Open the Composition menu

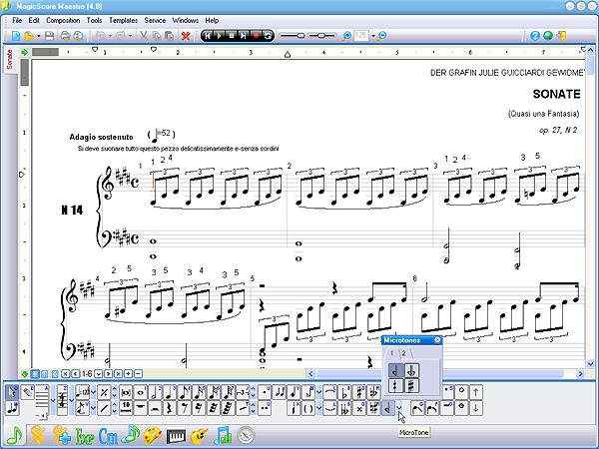pyautogui.click(x=63, y=20)
